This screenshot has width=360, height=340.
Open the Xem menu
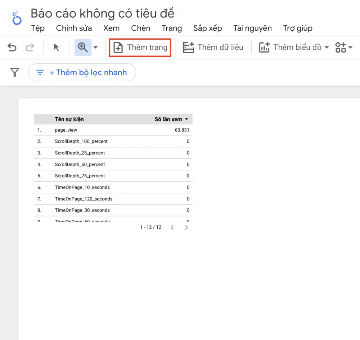pos(111,28)
